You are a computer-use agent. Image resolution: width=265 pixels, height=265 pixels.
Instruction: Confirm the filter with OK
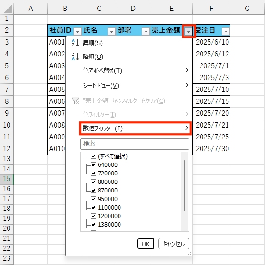[x=146, y=244]
